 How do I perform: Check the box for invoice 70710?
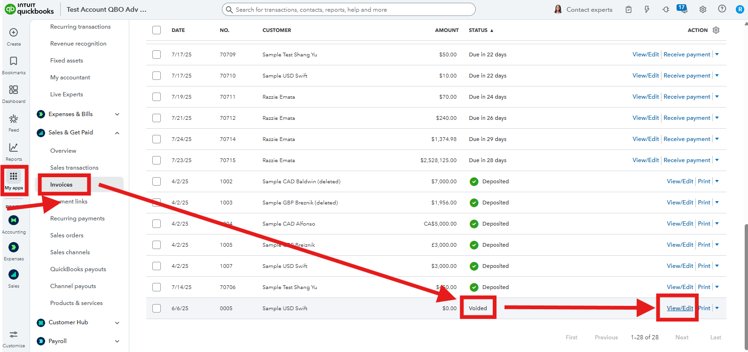[157, 76]
